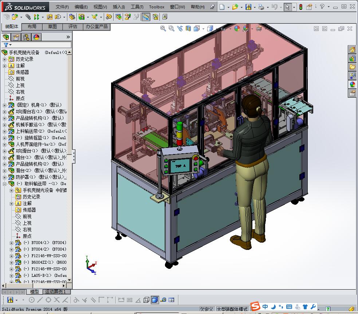This screenshot has width=358, height=314.
Task: Open the Assembly Features tool
Action: (x=82, y=17)
